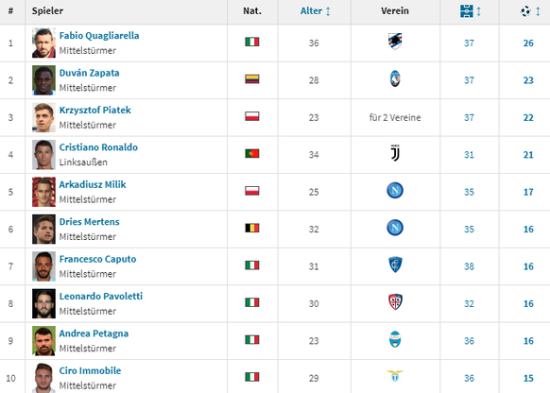The width and height of the screenshot is (550, 393).
Task: Click the Belgian flag for Dries Mertens
Action: point(252,228)
